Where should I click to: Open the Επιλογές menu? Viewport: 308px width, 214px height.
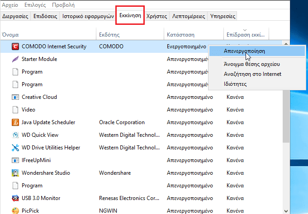[x=35, y=5]
